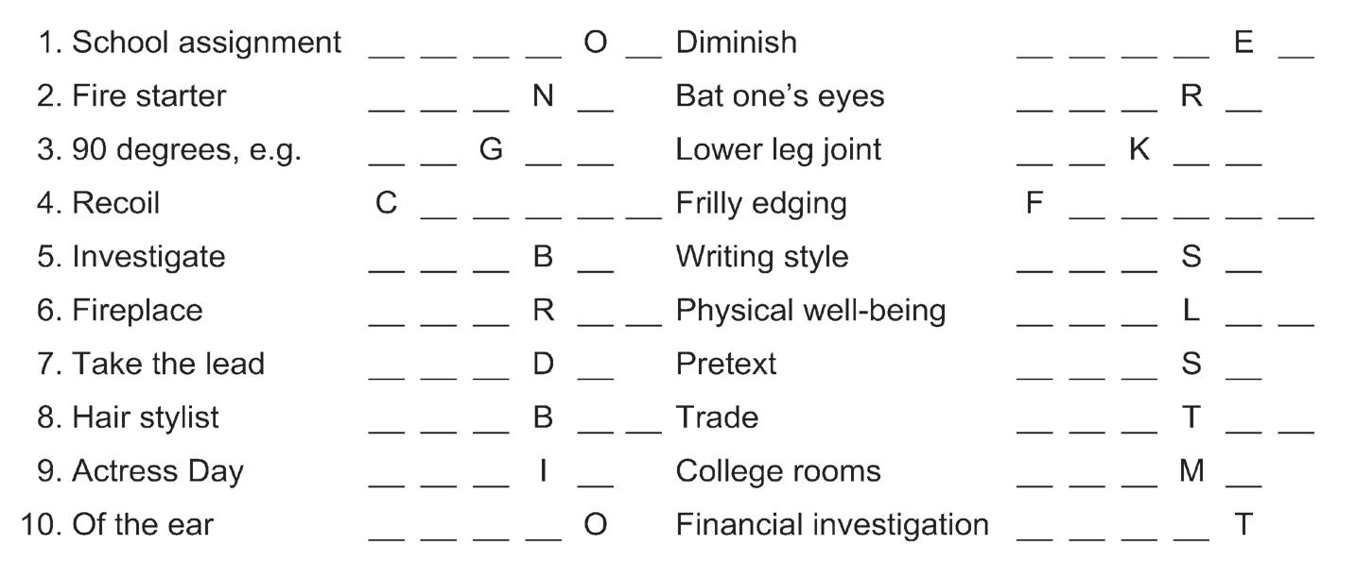
Task: Click the 'School assignment' clue text
Action: pos(206,43)
